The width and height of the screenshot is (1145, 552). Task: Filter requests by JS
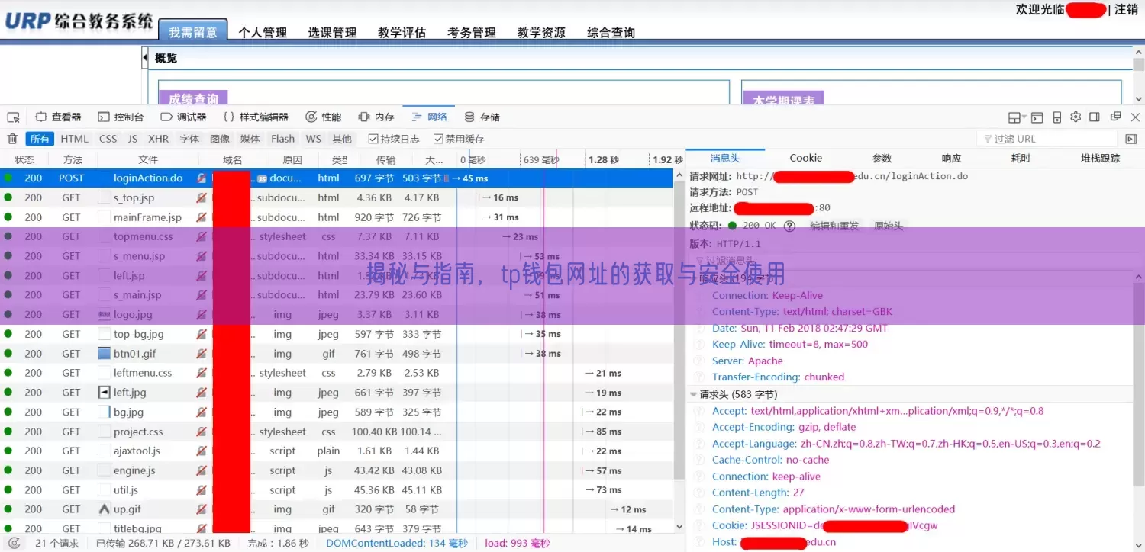pyautogui.click(x=133, y=139)
